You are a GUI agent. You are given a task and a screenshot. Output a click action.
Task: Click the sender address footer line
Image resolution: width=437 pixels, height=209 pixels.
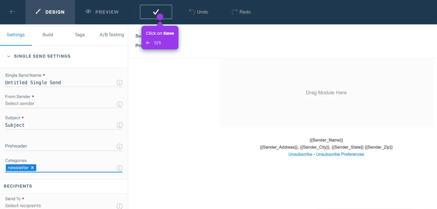pyautogui.click(x=326, y=147)
